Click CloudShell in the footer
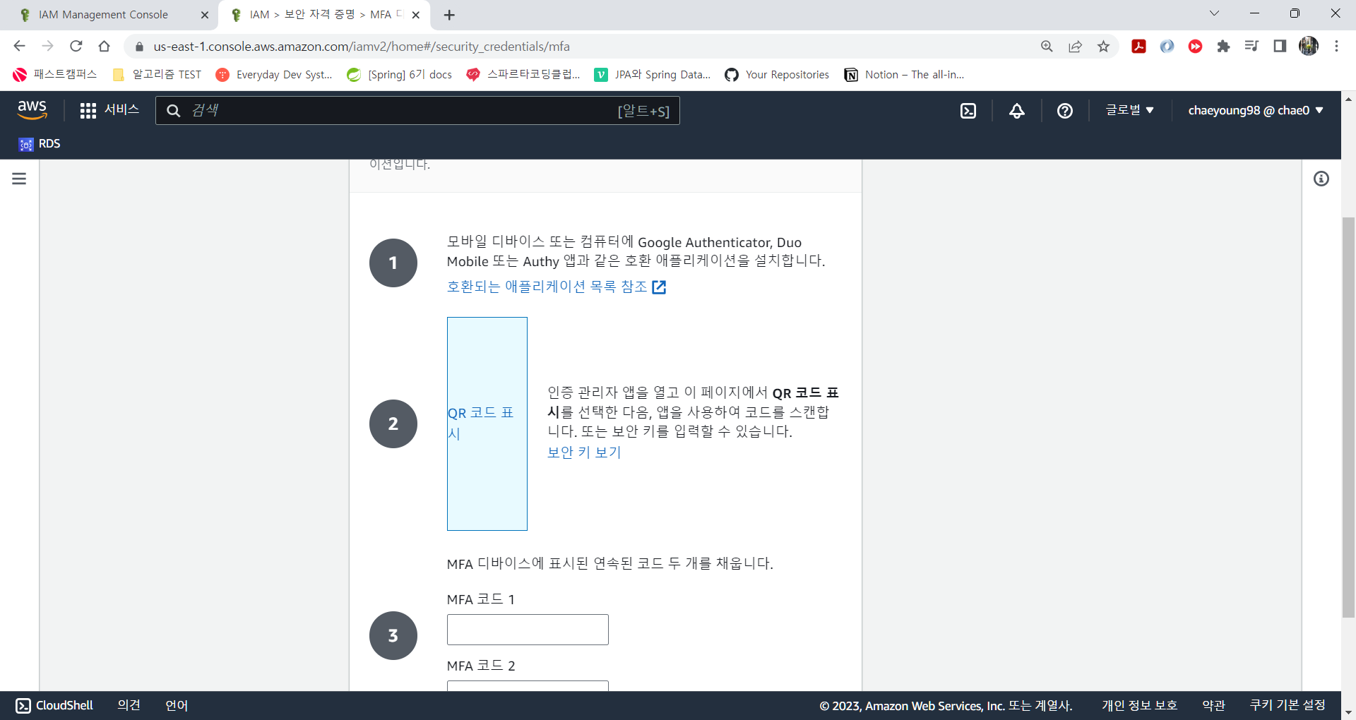Screen dimensions: 1356x720 coord(54,705)
